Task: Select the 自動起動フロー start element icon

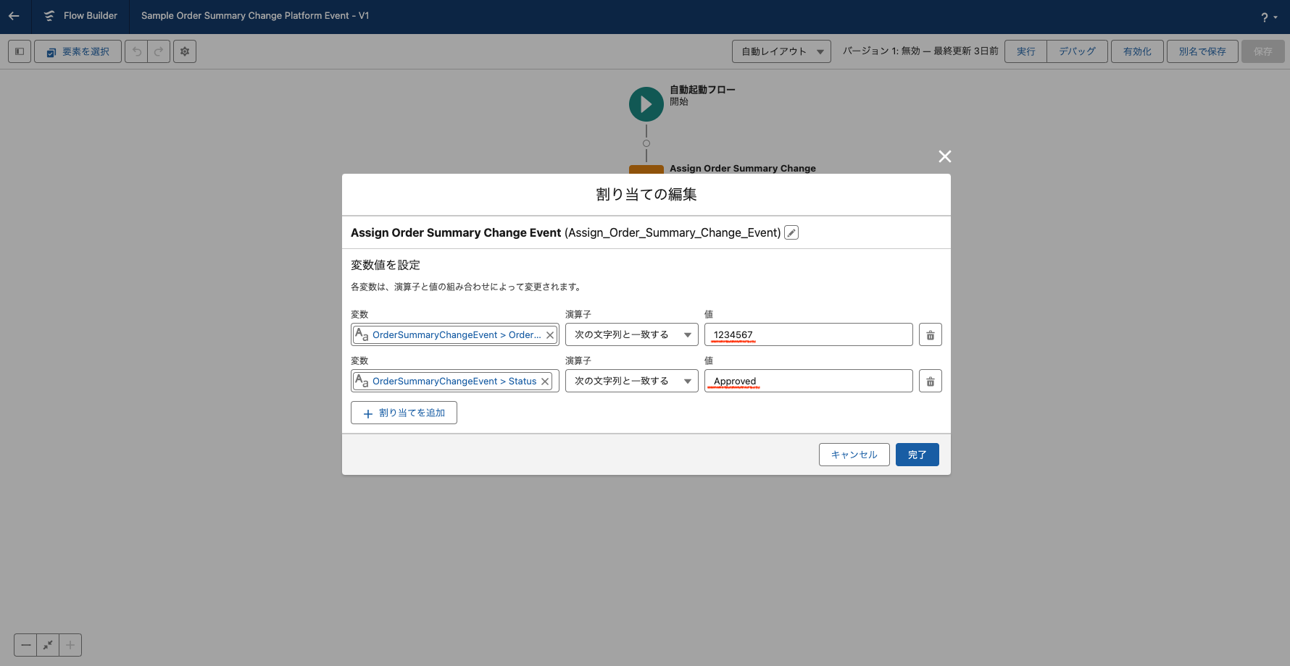Action: point(646,104)
